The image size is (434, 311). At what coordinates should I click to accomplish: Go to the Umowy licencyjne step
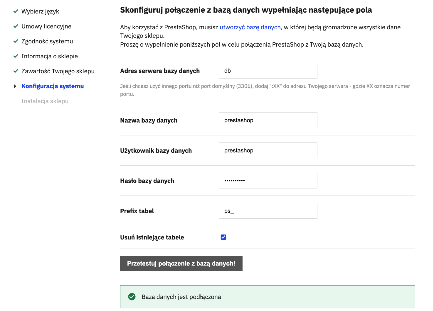[46, 26]
